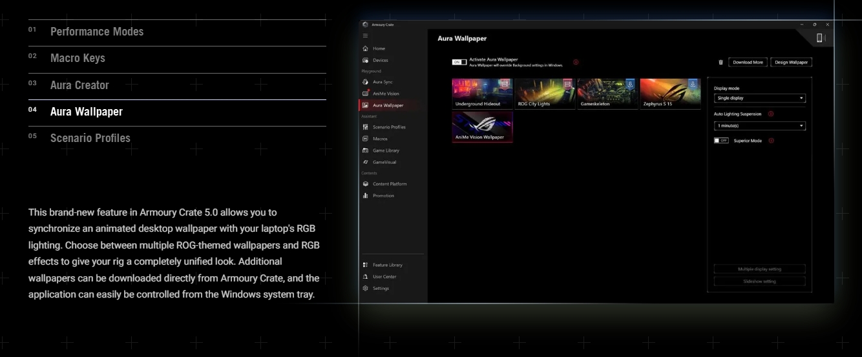Click the phone device icon top right
This screenshot has height=357, width=862.
pyautogui.click(x=820, y=39)
